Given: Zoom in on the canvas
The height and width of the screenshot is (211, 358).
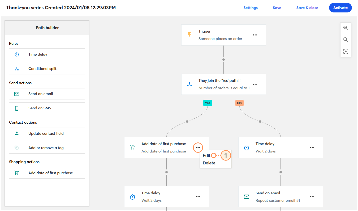Looking at the screenshot, I should (346, 28).
